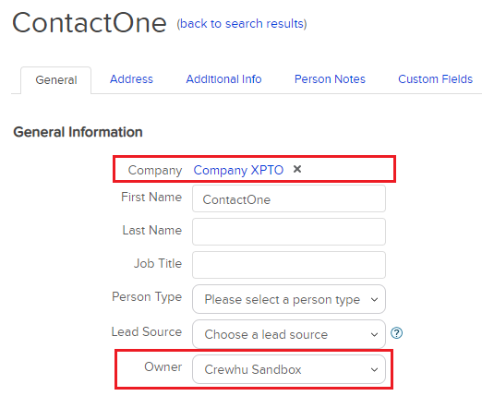
Task: Click the Person Type label text
Action: (x=147, y=297)
